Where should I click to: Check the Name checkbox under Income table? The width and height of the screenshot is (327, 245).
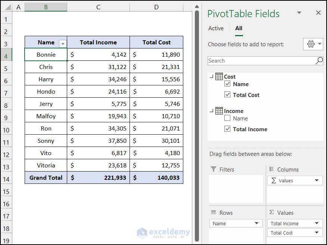[x=227, y=118]
